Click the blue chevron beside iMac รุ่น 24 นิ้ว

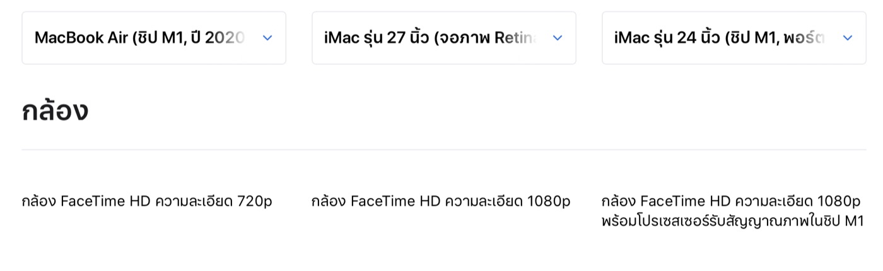coord(848,38)
